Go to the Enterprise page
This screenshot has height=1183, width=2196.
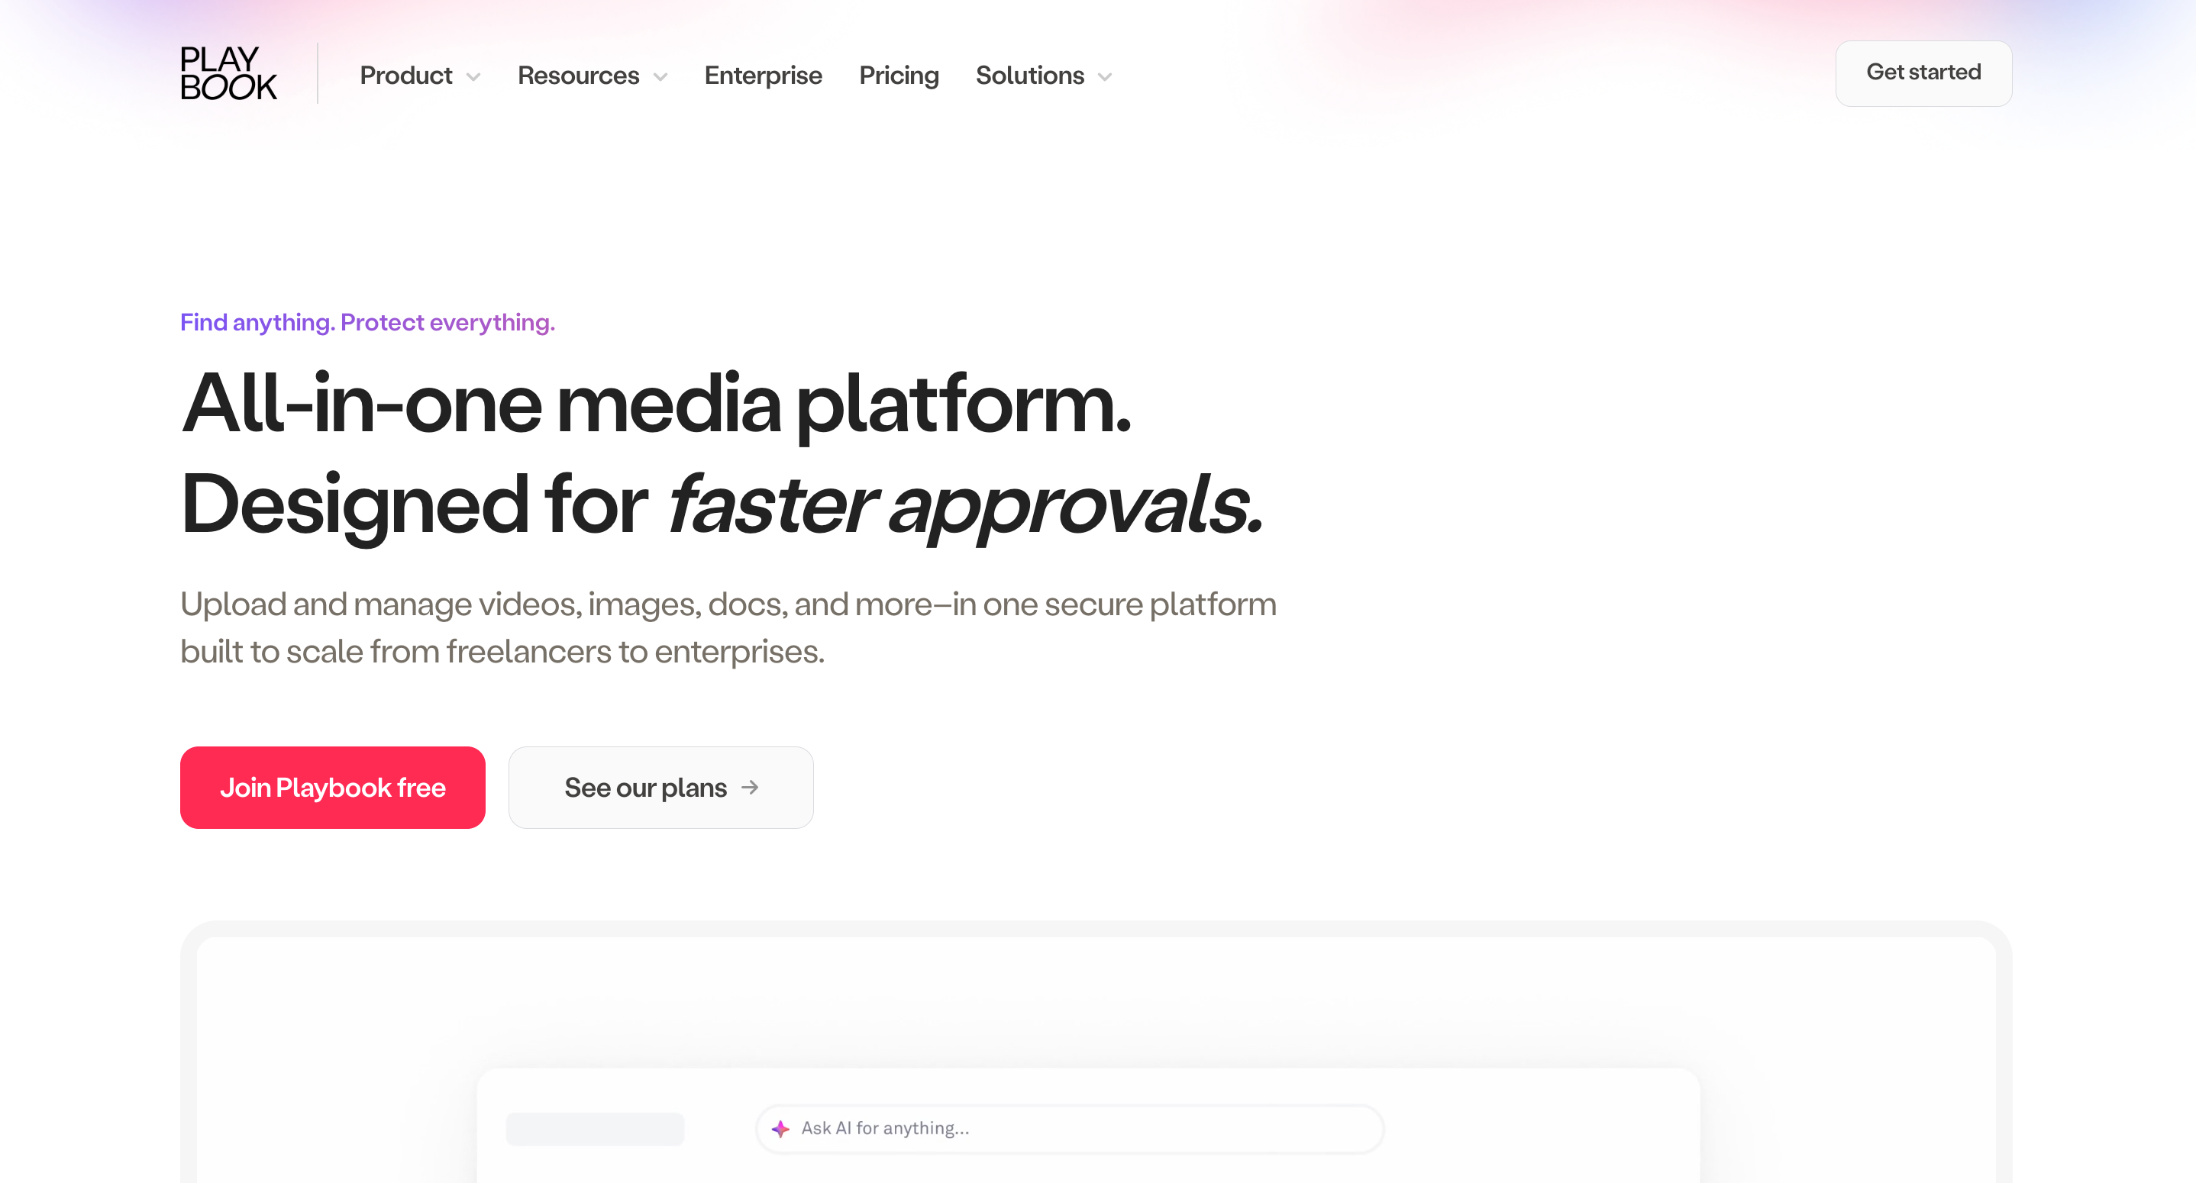pos(763,75)
